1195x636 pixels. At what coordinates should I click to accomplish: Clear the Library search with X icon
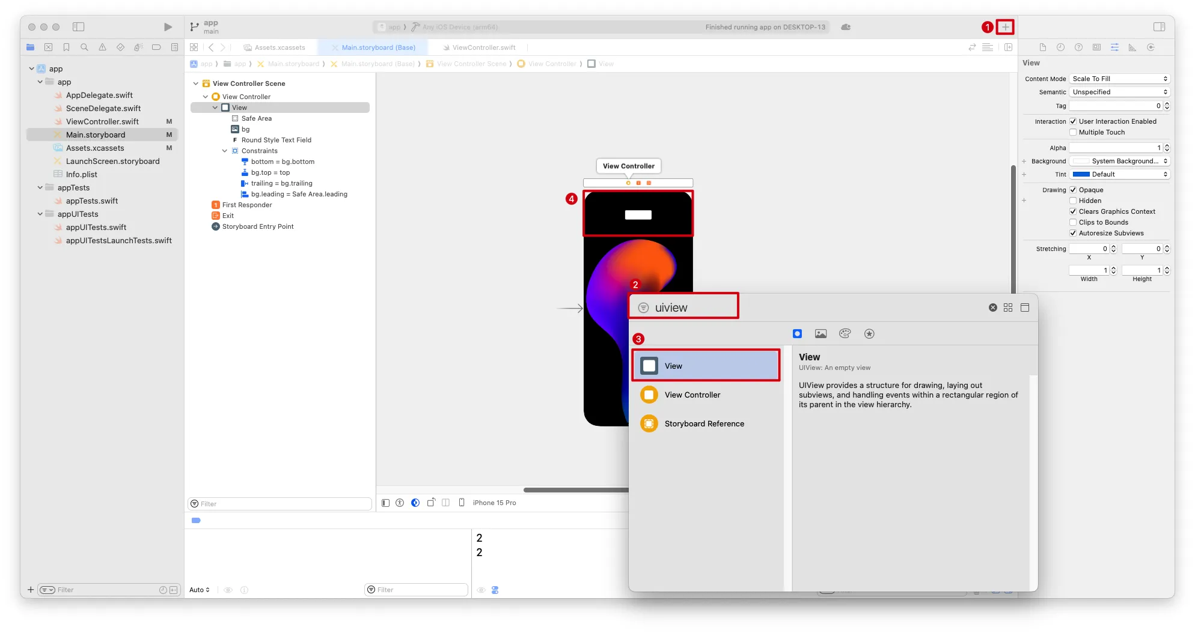pos(993,307)
